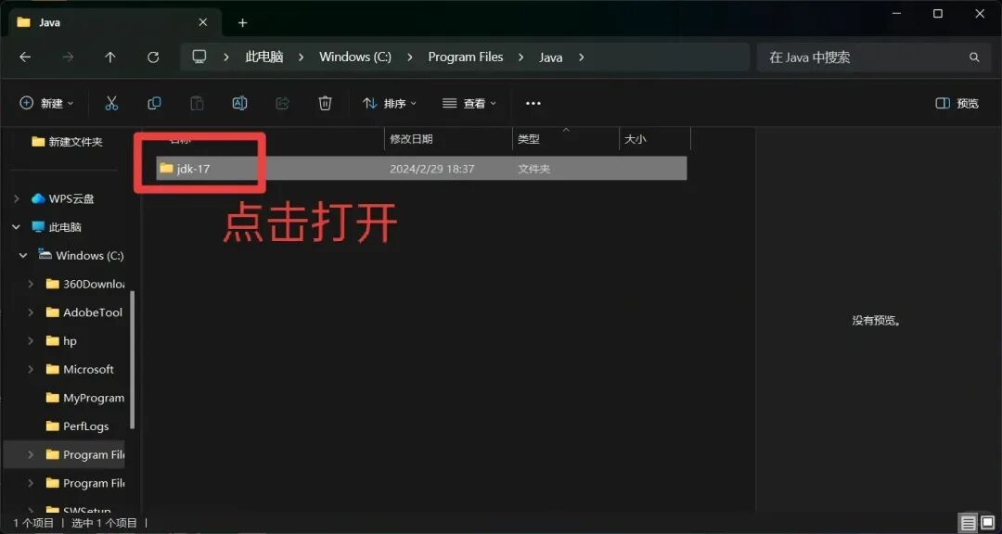Click the sidebar vertical scrollbar
This screenshot has width=1002, height=534.
133,360
